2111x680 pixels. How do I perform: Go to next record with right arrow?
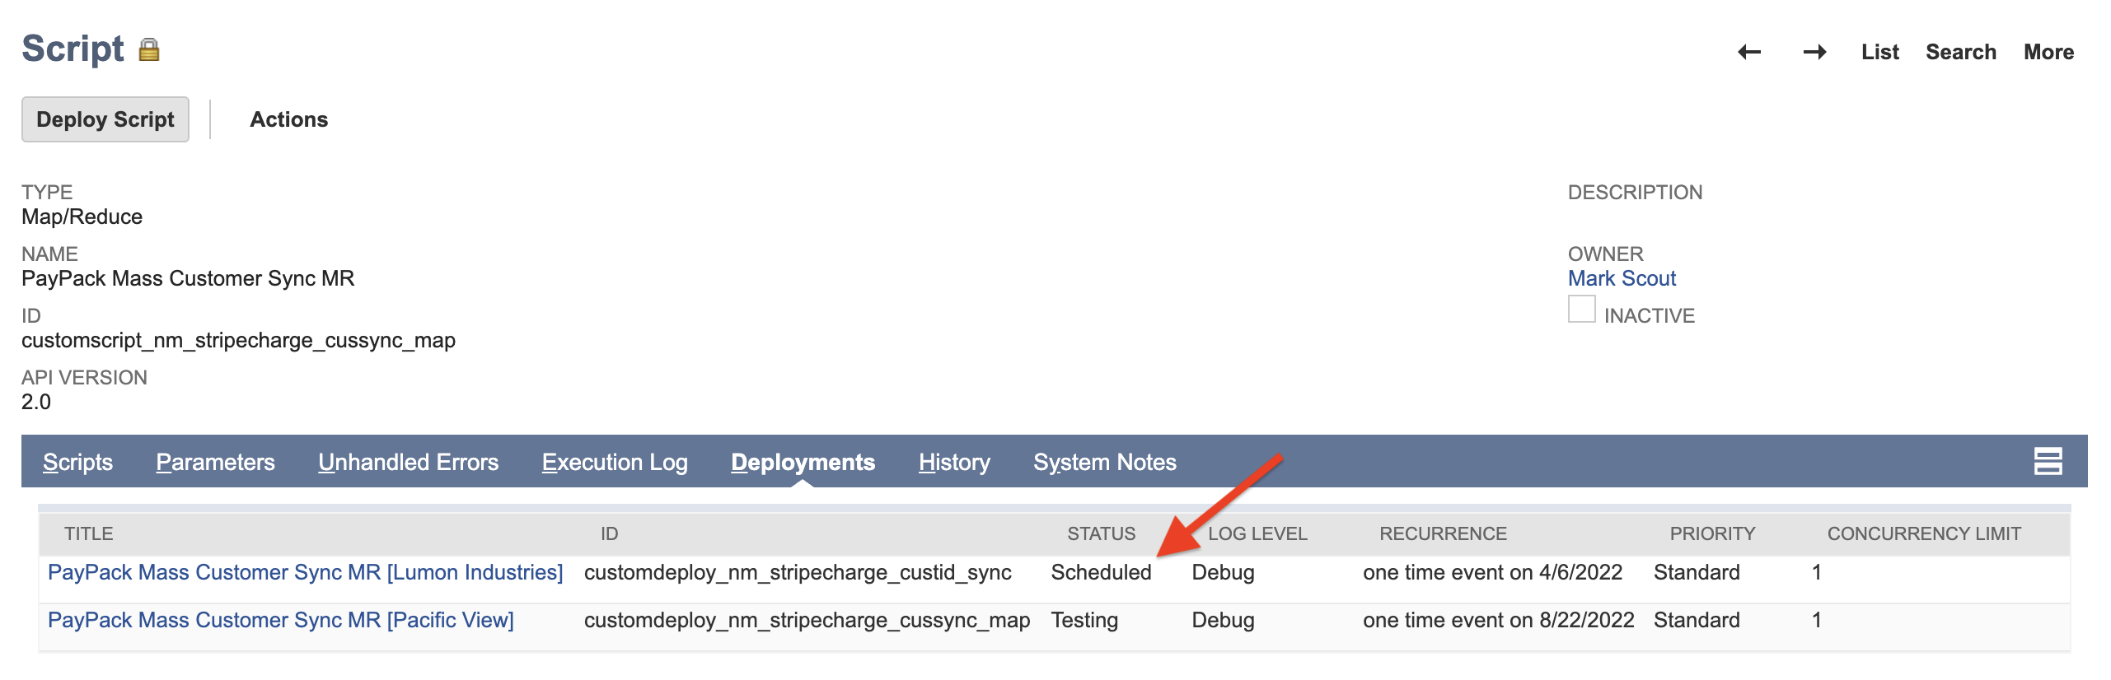(x=1814, y=53)
